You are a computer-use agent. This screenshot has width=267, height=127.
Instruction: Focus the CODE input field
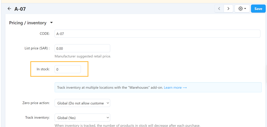157,34
